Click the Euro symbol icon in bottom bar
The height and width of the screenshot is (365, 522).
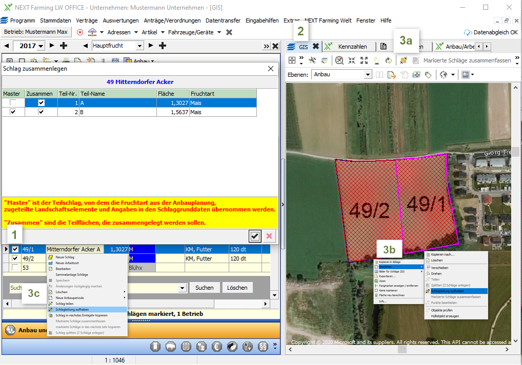(x=217, y=347)
